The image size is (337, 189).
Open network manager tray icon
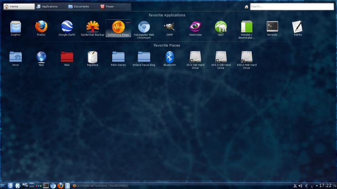coord(312,186)
